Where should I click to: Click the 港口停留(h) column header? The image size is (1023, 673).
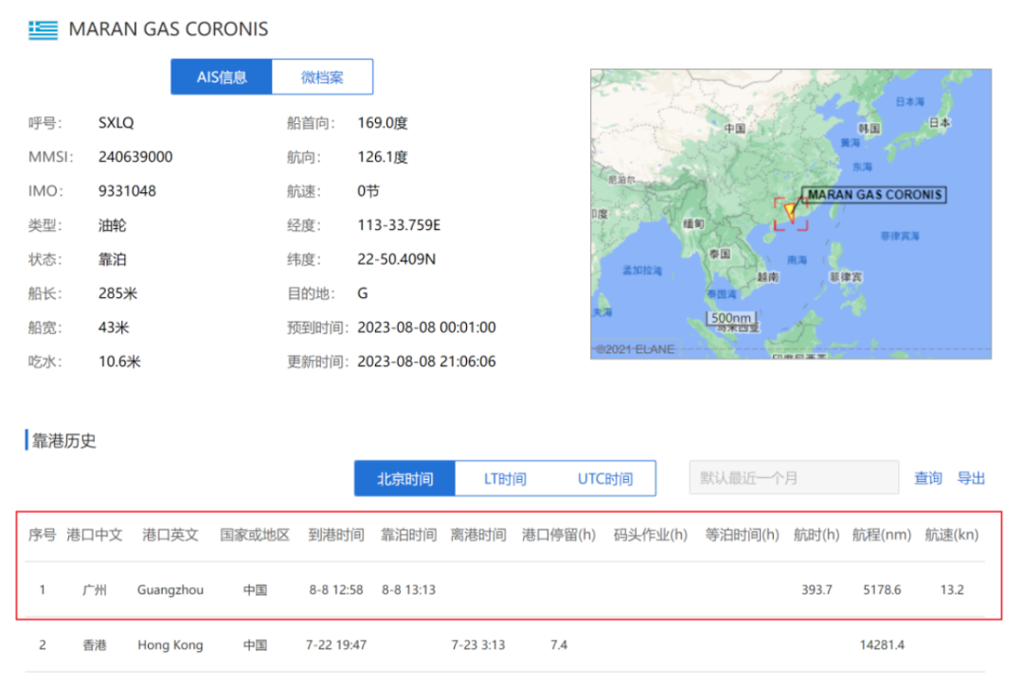pyautogui.click(x=558, y=535)
